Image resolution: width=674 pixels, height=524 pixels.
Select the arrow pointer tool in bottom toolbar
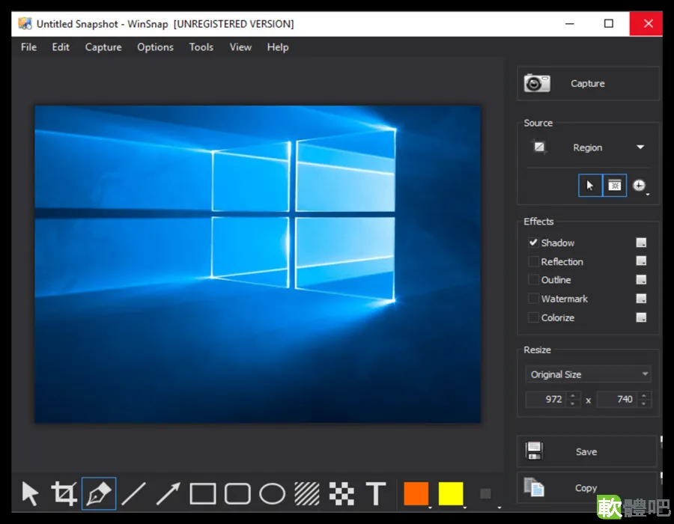point(30,493)
